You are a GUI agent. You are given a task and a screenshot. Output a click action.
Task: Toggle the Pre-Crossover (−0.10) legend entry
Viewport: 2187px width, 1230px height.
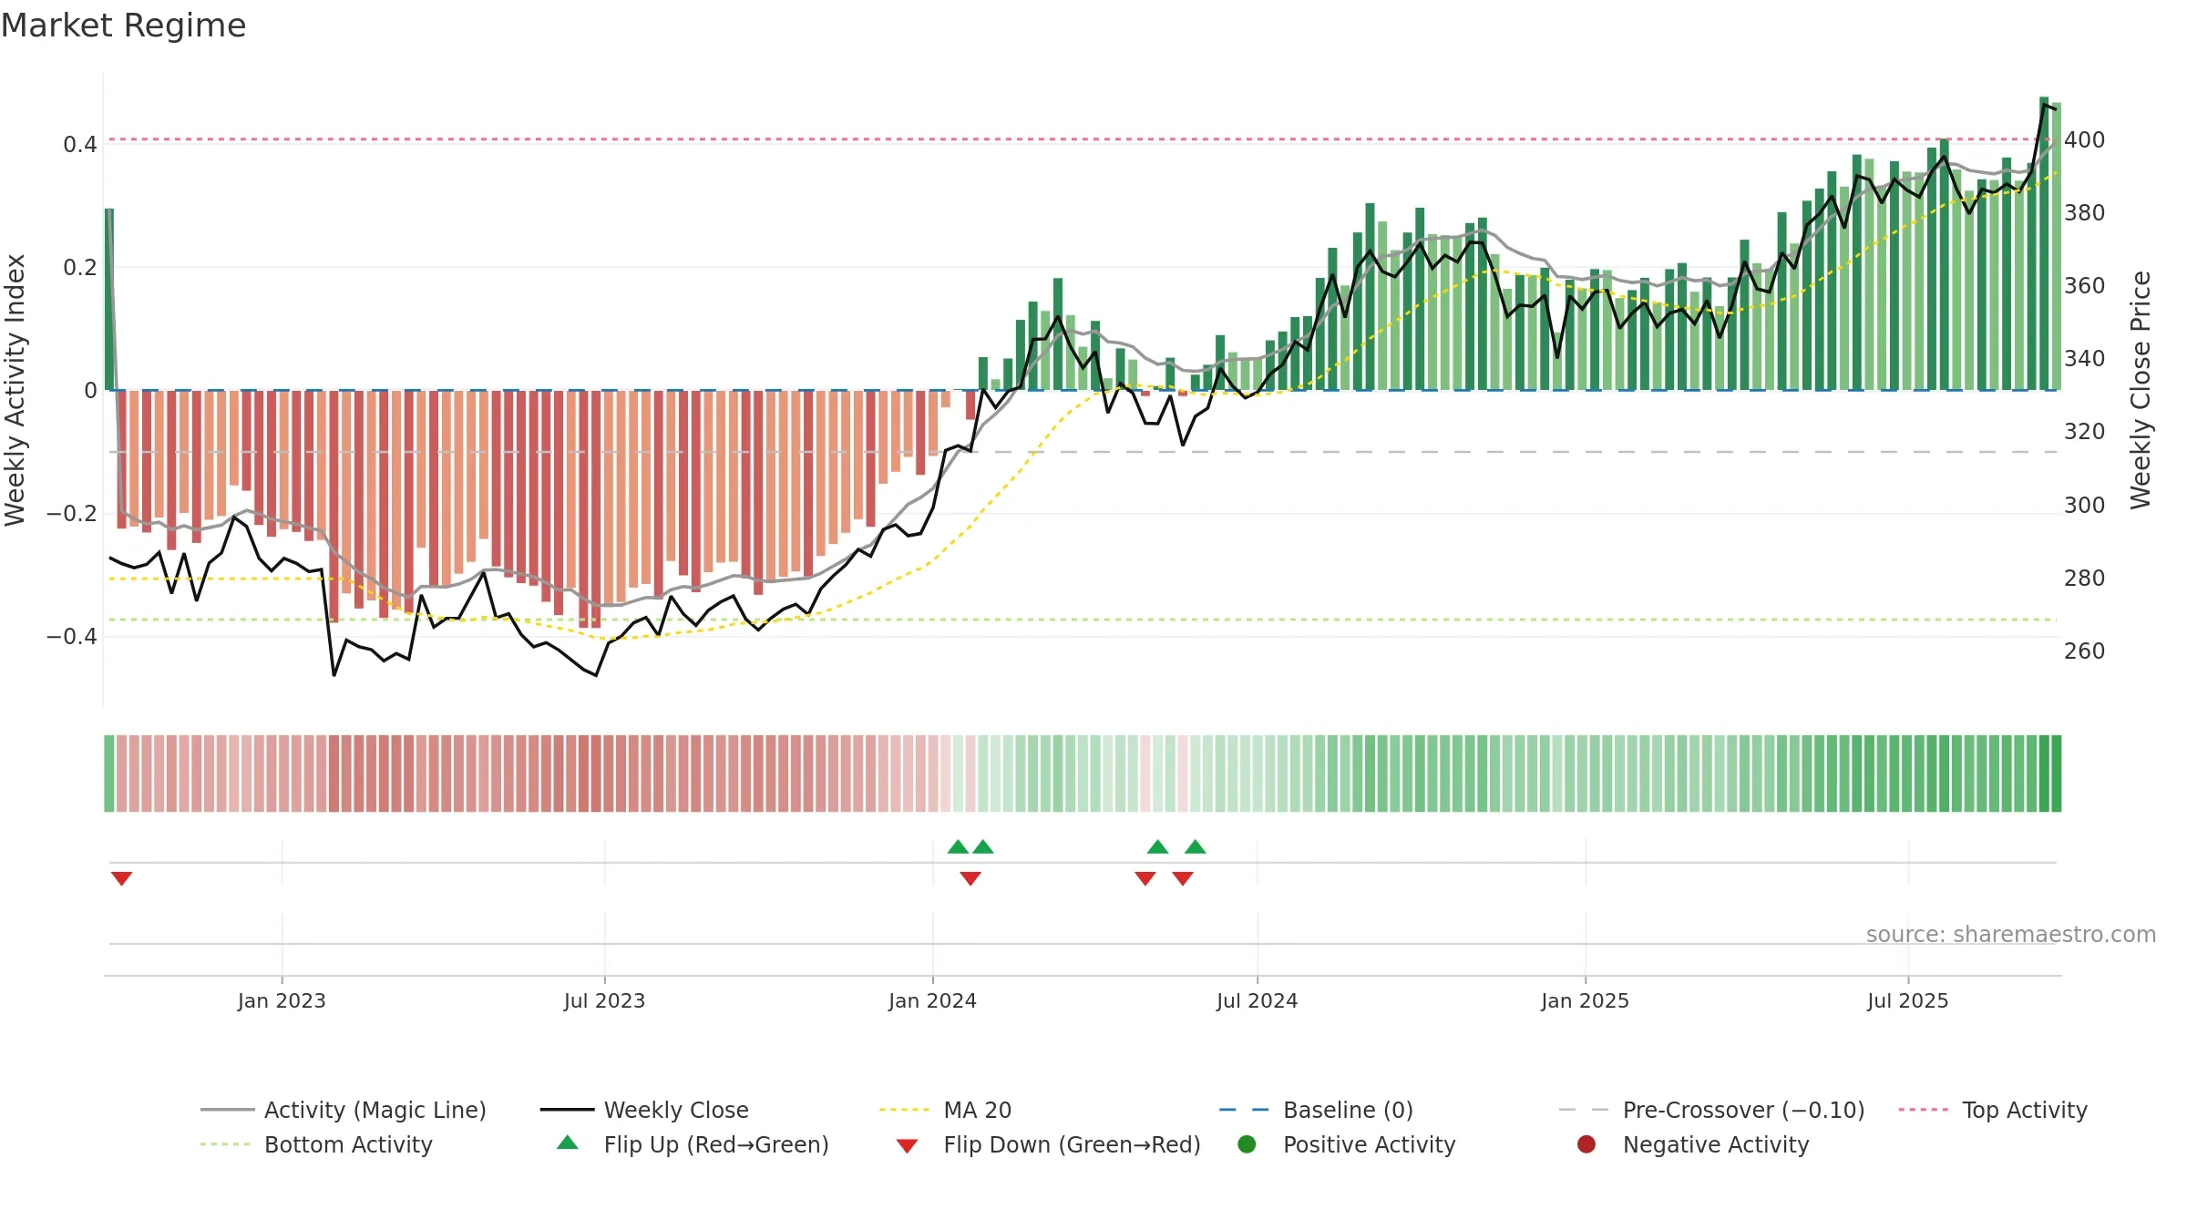coord(1711,1110)
